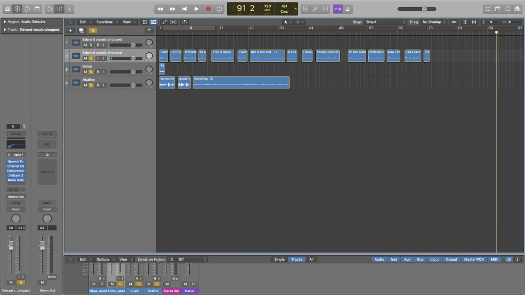Image resolution: width=525 pixels, height=295 pixels.
Task: Toggle the Flex show/hide button
Action: click(173, 22)
